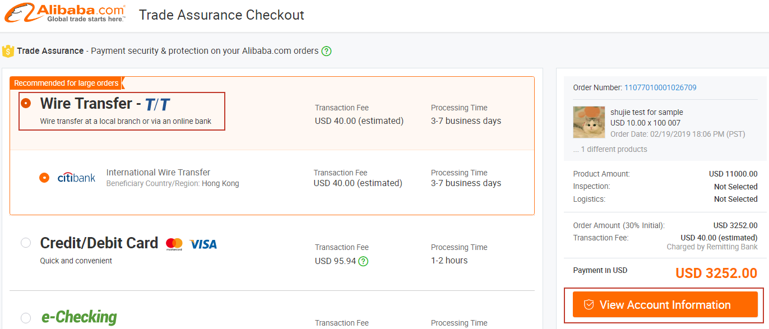Select the Wire Transfer radio button
769x329 pixels.
click(x=26, y=104)
